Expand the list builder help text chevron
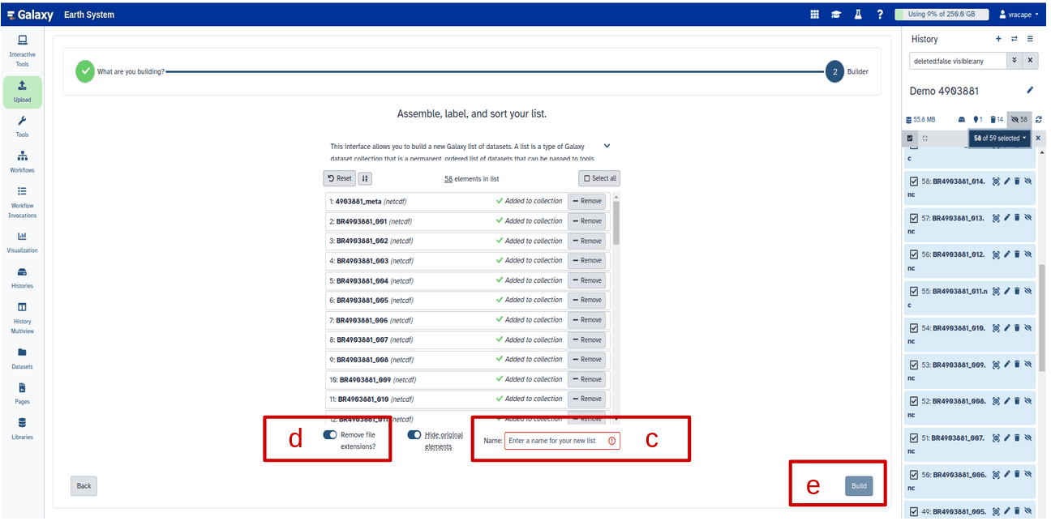Viewport: 1051px width, 521px height. click(607, 147)
